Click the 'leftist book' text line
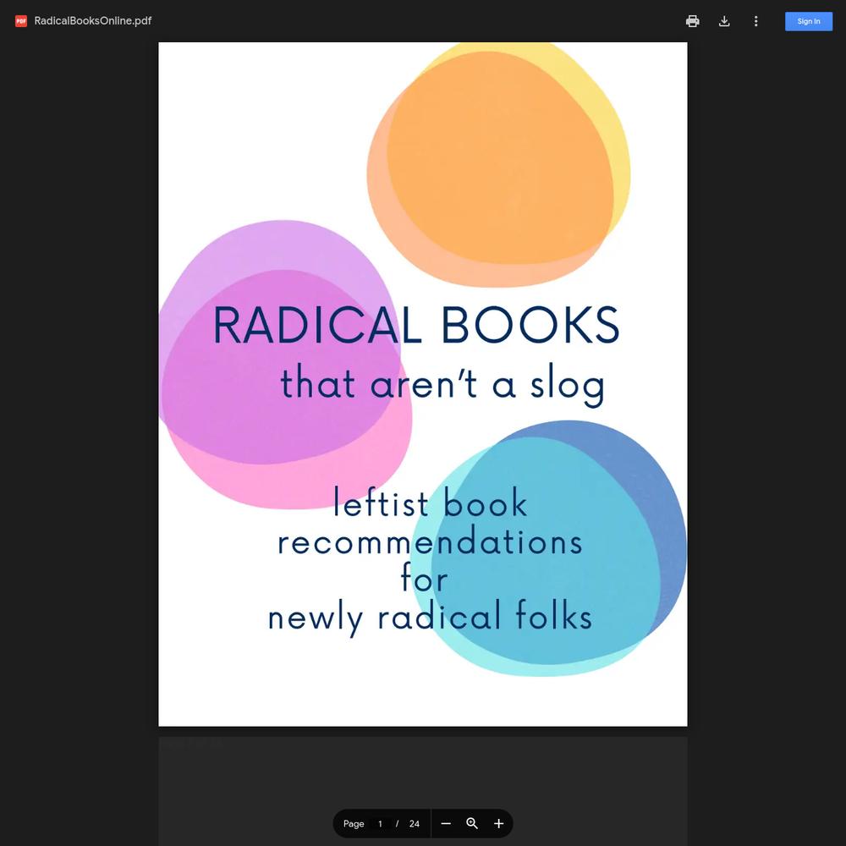This screenshot has height=846, width=846. click(x=430, y=503)
